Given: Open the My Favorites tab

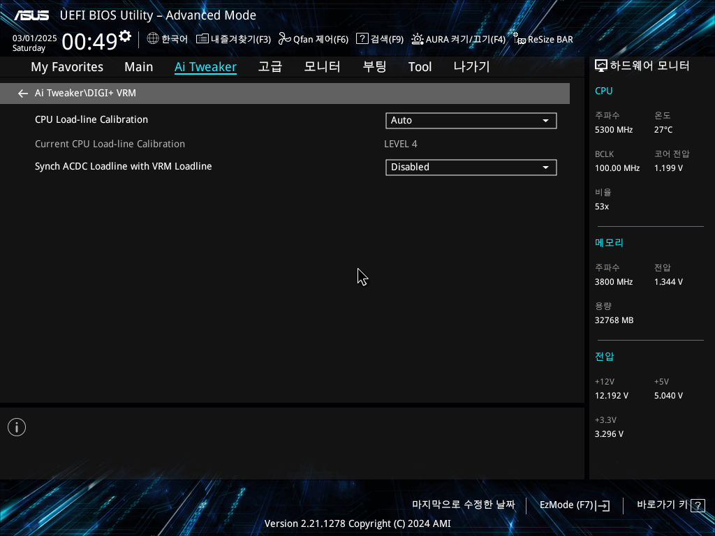Looking at the screenshot, I should 67,67.
